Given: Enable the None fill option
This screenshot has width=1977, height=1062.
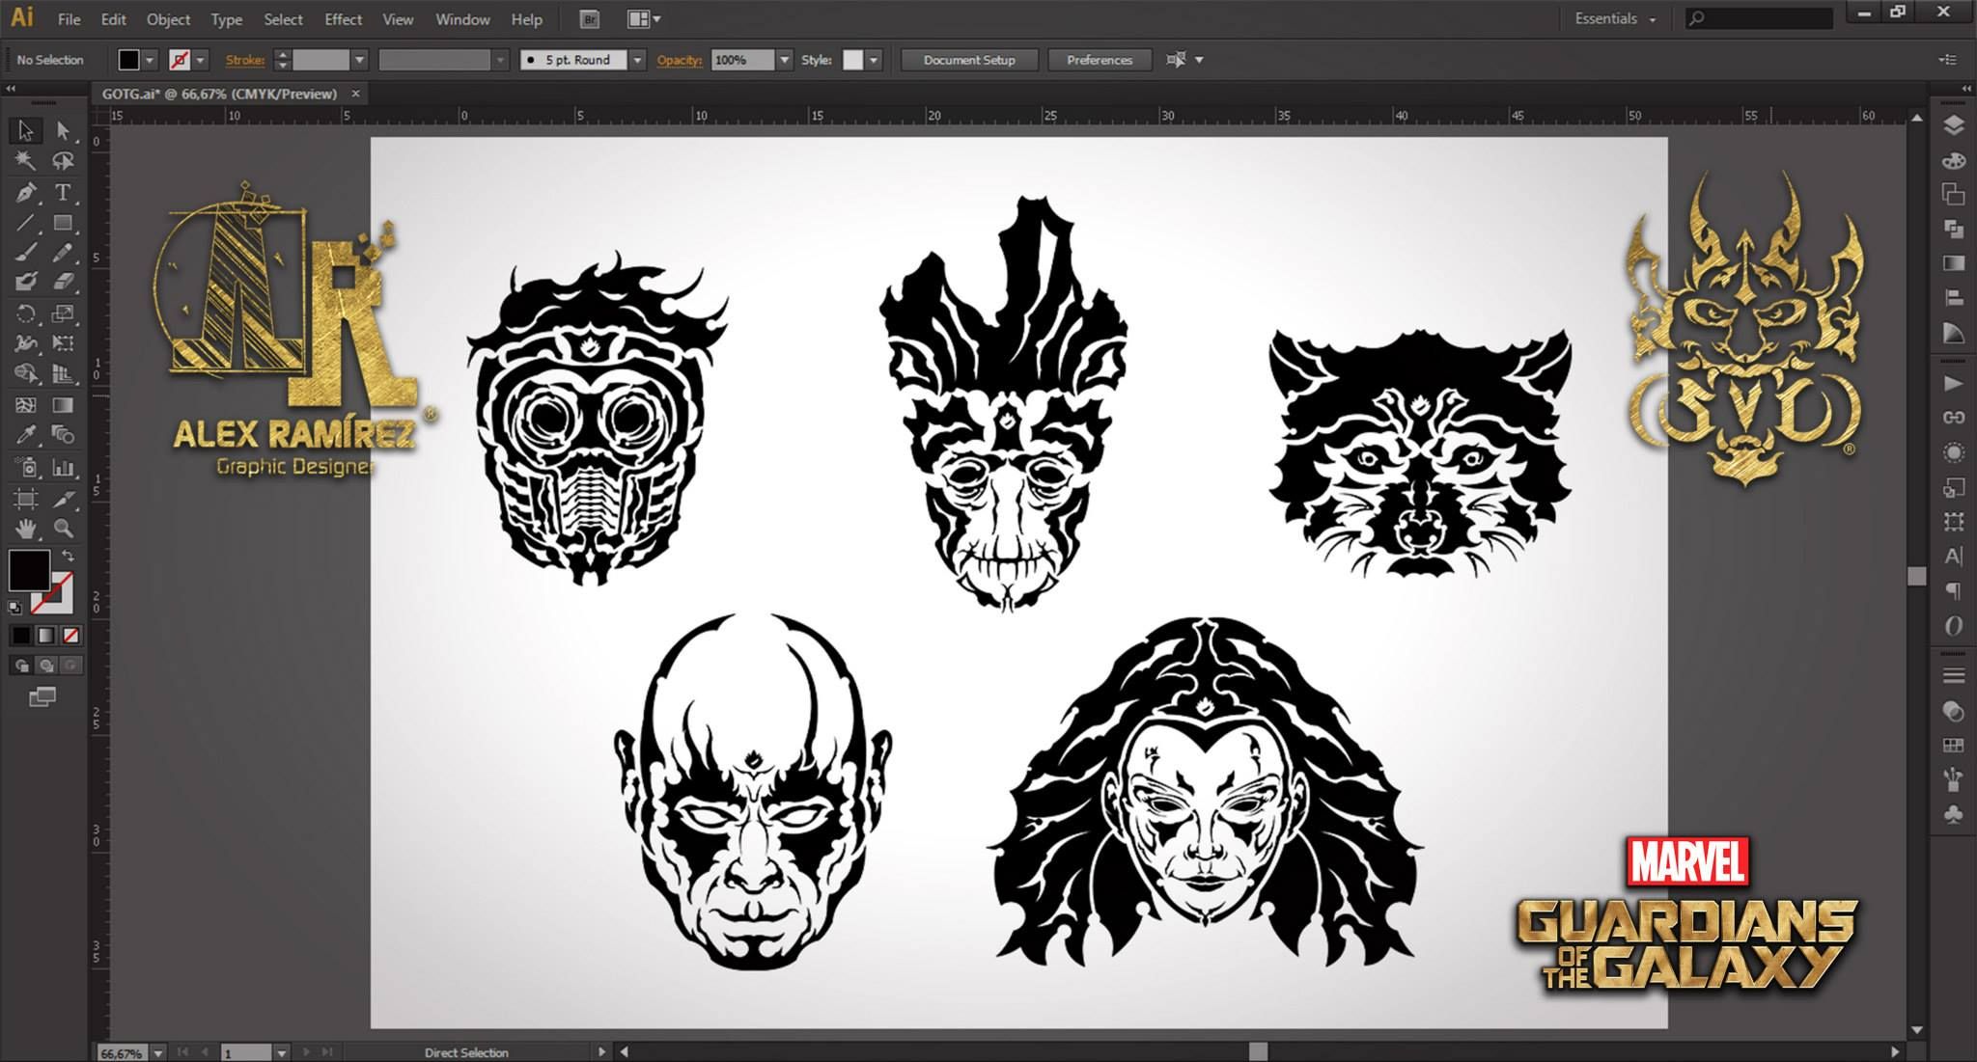Looking at the screenshot, I should (70, 635).
